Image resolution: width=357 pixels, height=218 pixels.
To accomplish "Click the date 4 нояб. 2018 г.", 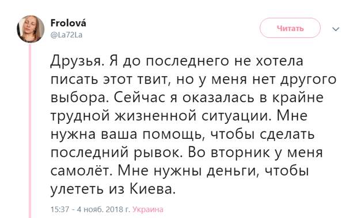I will click(104, 209).
